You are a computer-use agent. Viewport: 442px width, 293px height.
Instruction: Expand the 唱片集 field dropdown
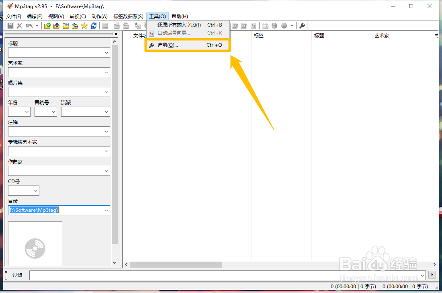tap(106, 92)
